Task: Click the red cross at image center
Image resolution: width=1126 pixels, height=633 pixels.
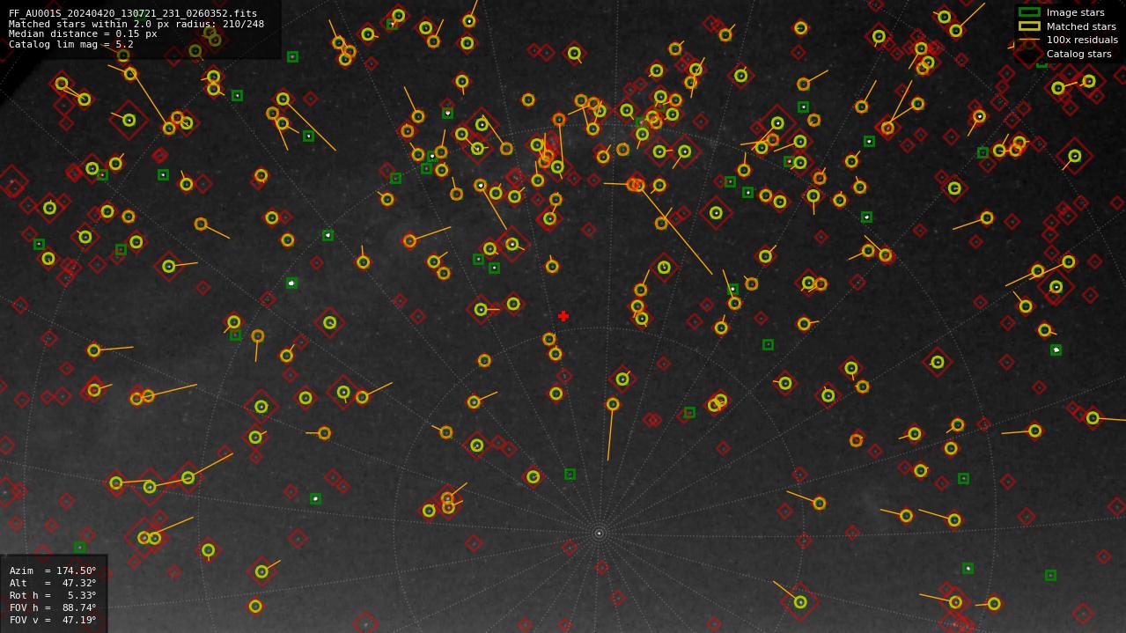Action: coord(563,316)
